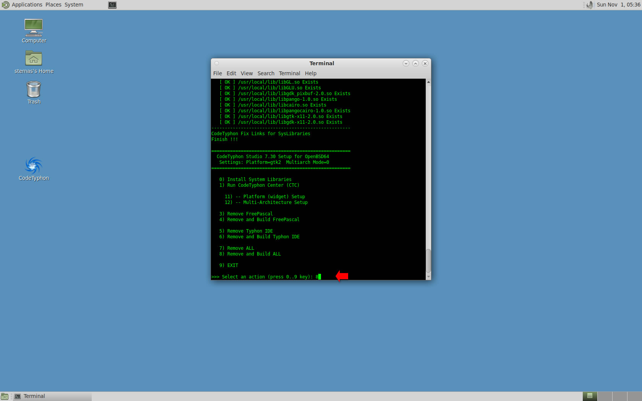Open the Applications menu
Image resolution: width=642 pixels, height=401 pixels.
point(27,5)
